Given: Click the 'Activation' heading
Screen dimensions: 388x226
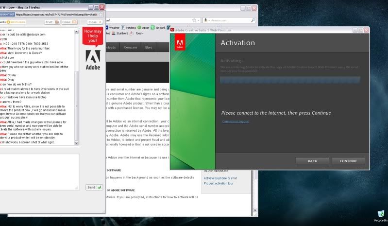Looking at the screenshot, I should (237, 43).
